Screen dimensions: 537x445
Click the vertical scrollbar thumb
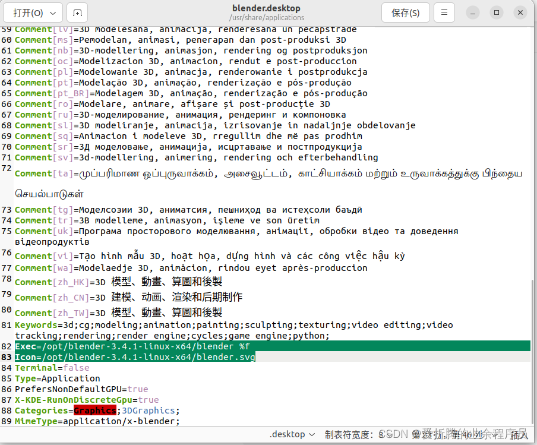point(533,353)
